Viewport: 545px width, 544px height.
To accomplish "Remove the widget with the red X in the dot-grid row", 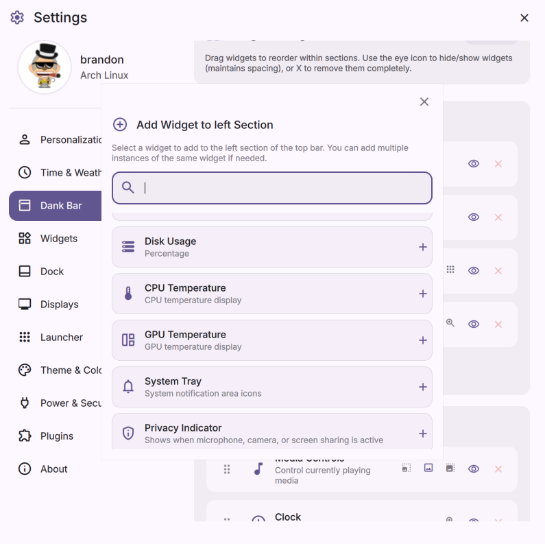I will 498,270.
